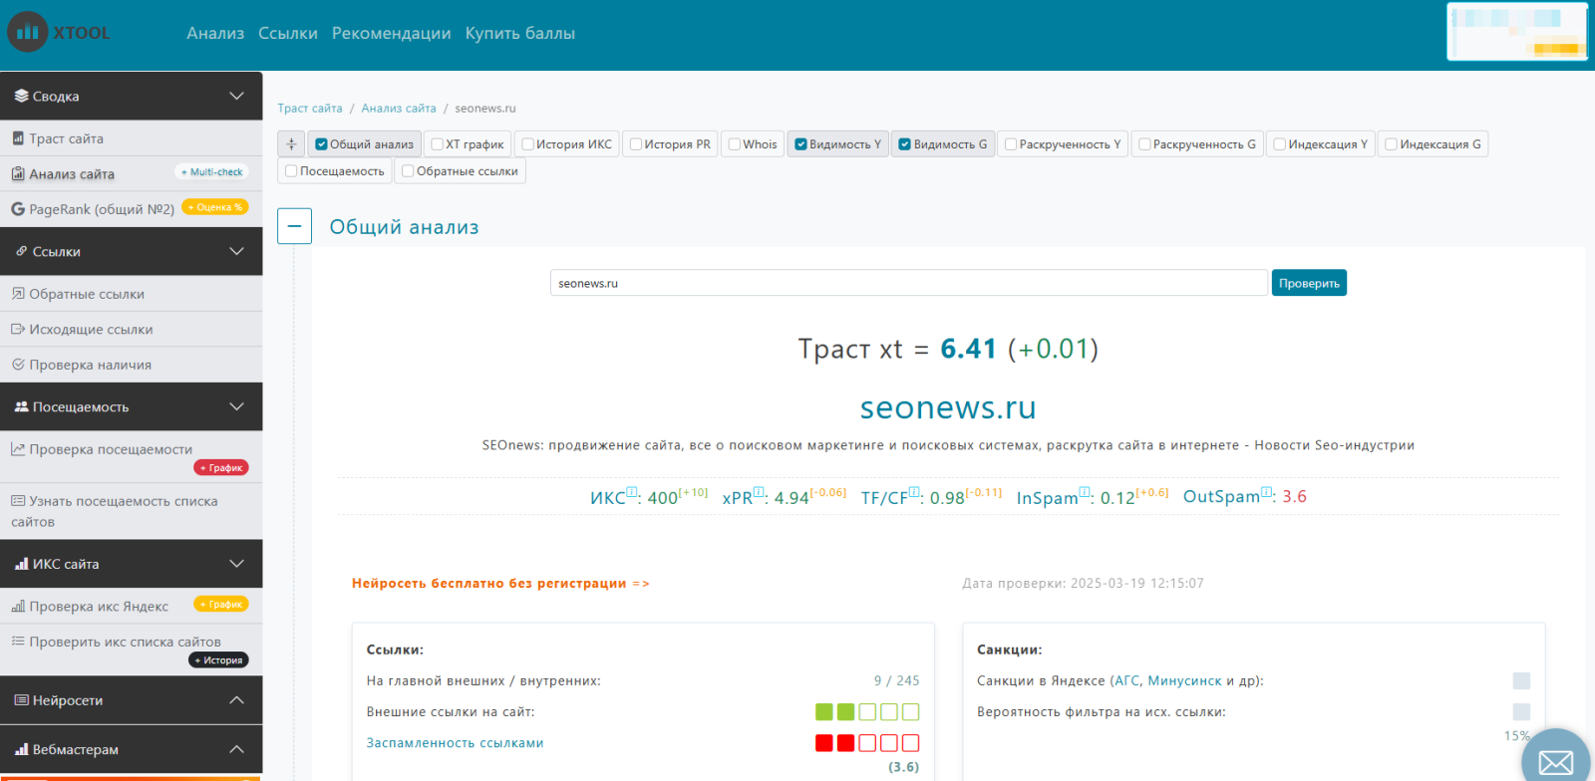Click the Сводка layers icon

tap(21, 97)
